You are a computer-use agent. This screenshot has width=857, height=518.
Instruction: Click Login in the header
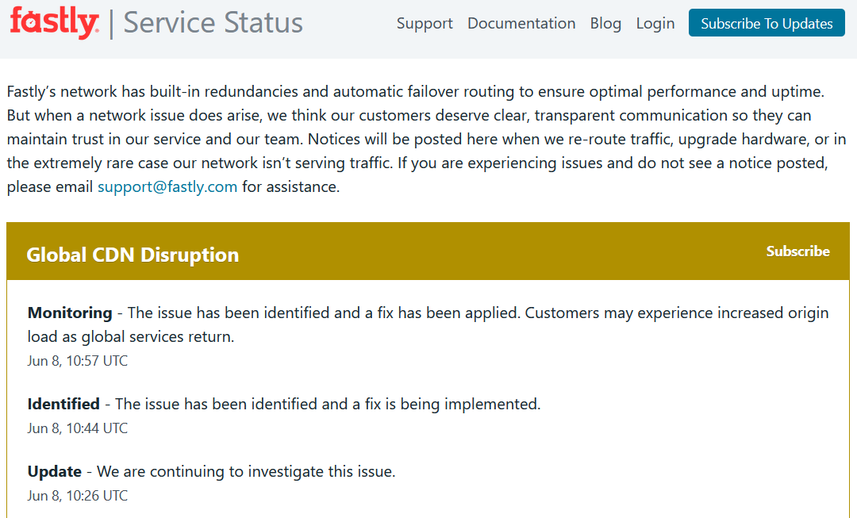tap(655, 24)
